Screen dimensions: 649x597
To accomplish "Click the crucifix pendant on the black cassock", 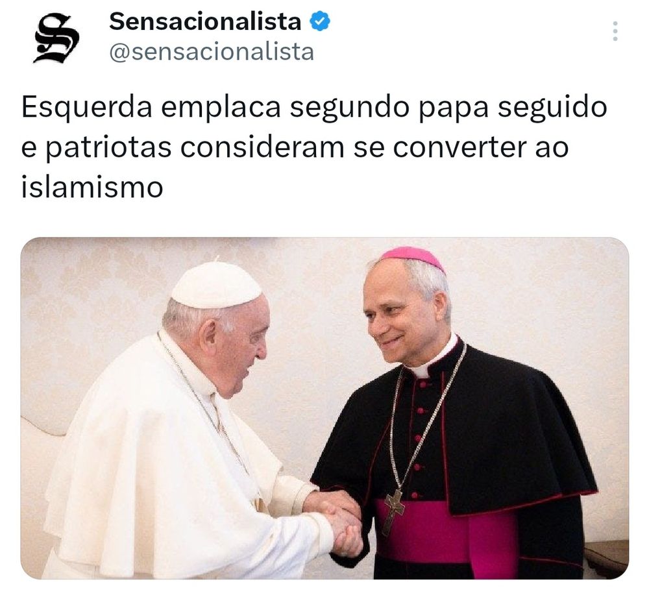I will click(394, 511).
